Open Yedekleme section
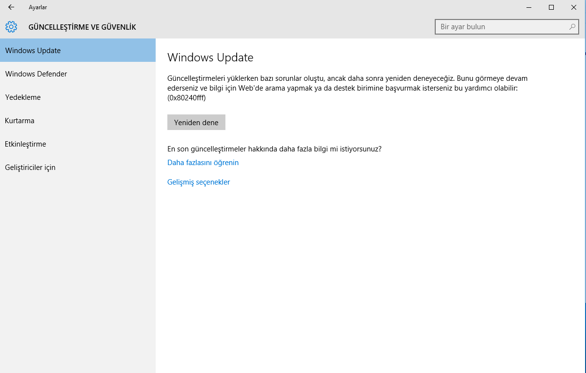Screen dimensions: 586x373 point(78,97)
